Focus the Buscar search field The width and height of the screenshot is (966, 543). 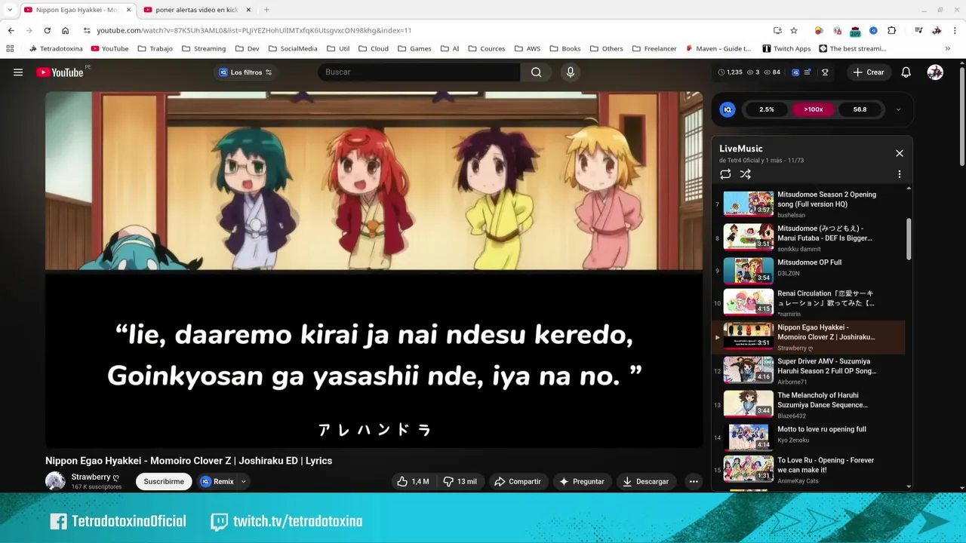[419, 72]
